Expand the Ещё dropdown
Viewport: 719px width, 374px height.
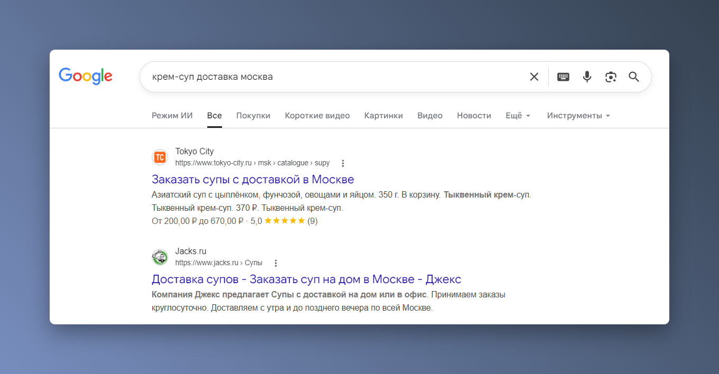(518, 116)
